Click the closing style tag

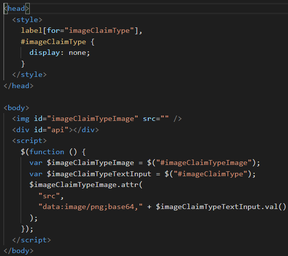pos(29,74)
